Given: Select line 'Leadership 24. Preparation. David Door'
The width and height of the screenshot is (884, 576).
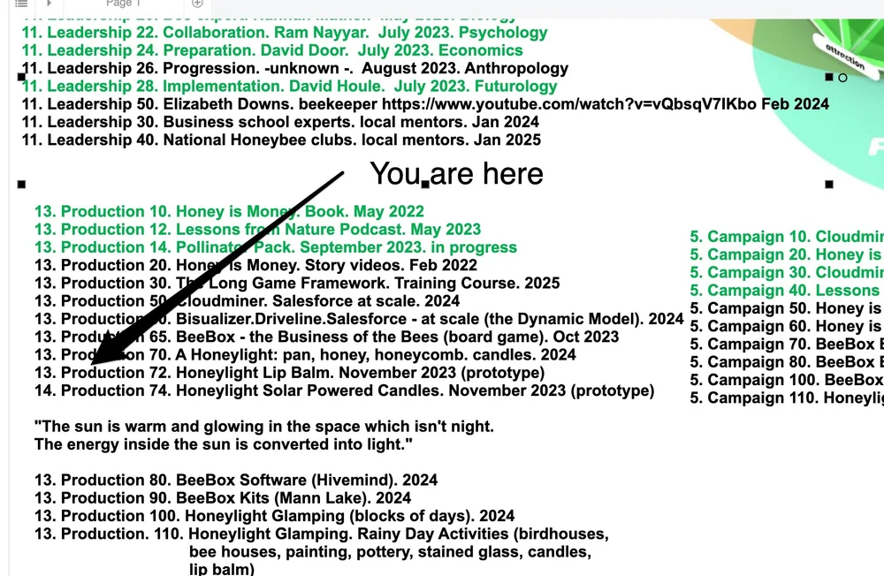Looking at the screenshot, I should tap(272, 50).
